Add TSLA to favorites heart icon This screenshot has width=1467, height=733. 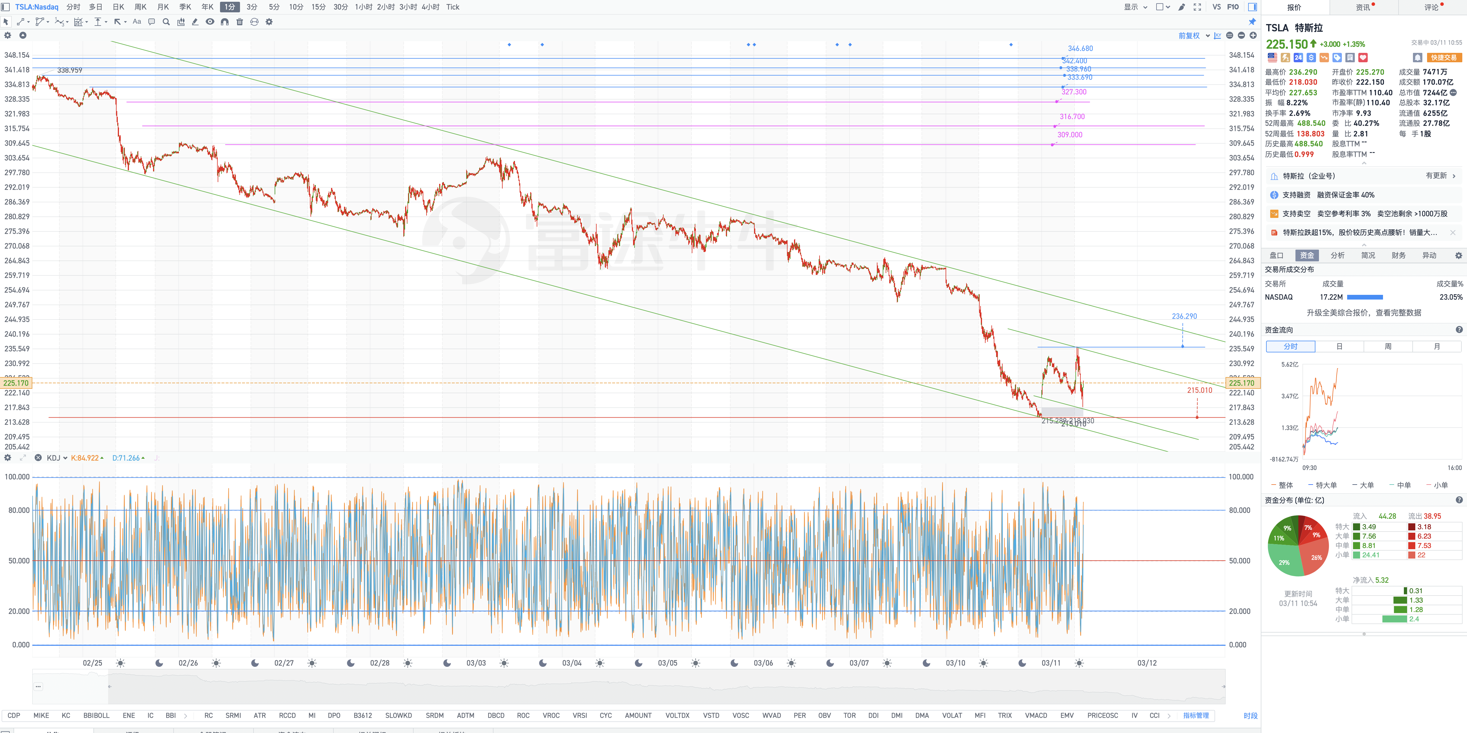[1363, 58]
